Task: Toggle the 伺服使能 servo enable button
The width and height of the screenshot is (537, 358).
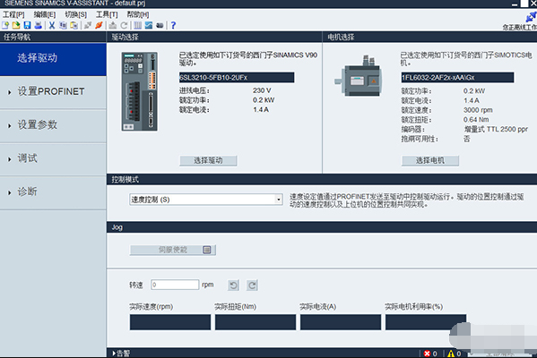Action: point(173,250)
